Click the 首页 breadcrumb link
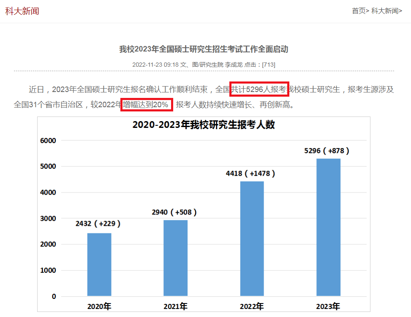411x317 pixels. pyautogui.click(x=359, y=11)
